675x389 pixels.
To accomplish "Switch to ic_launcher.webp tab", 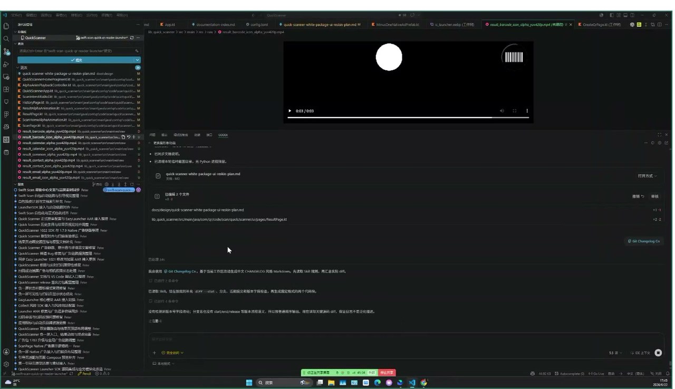I will 454,24.
